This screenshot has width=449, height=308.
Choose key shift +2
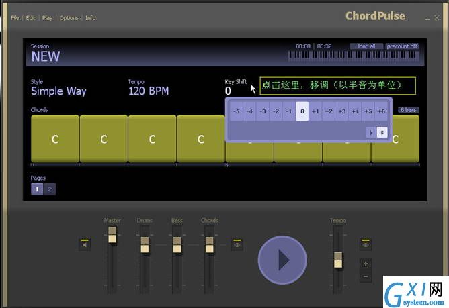(329, 111)
